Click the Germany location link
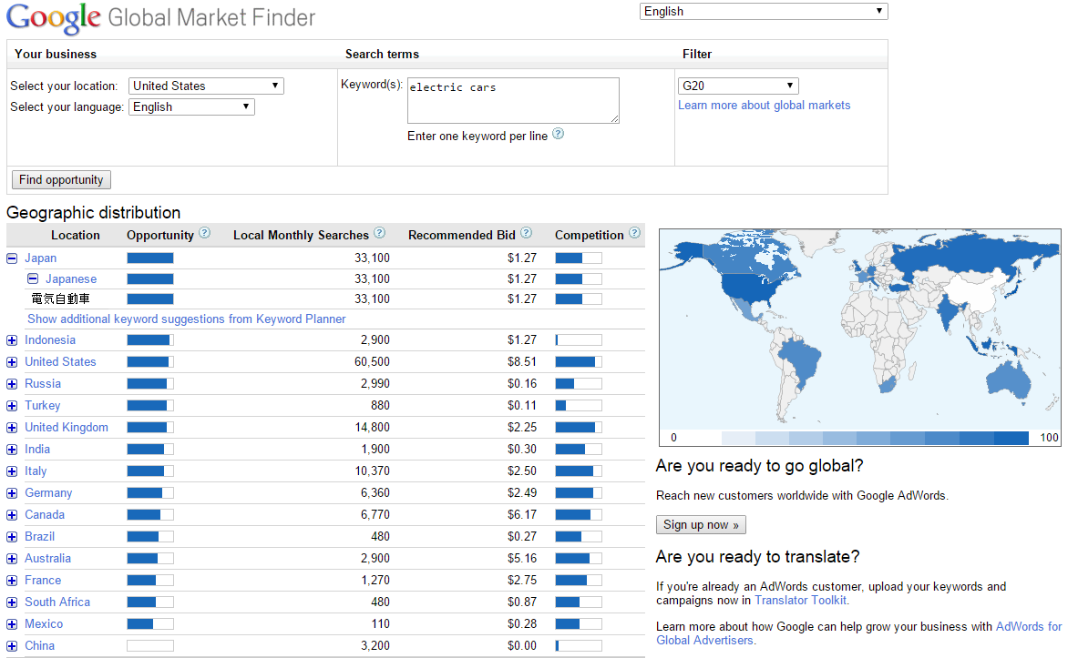Viewport: 1078px width, 658px height. point(48,493)
